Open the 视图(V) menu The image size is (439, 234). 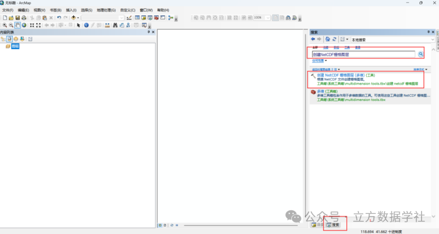coord(40,10)
